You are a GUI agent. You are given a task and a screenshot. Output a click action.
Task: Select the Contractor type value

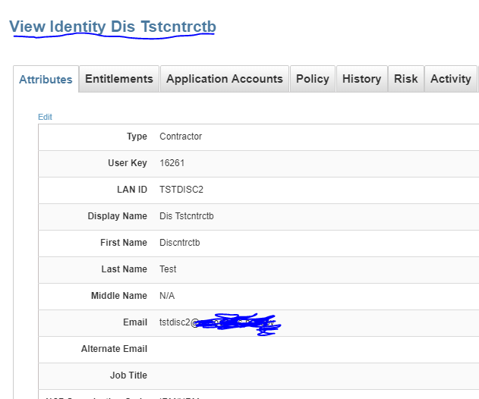[x=181, y=137]
